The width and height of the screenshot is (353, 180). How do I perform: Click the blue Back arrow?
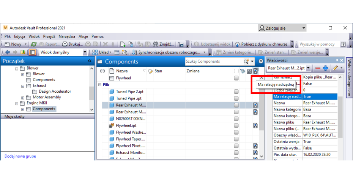[x=8, y=52]
